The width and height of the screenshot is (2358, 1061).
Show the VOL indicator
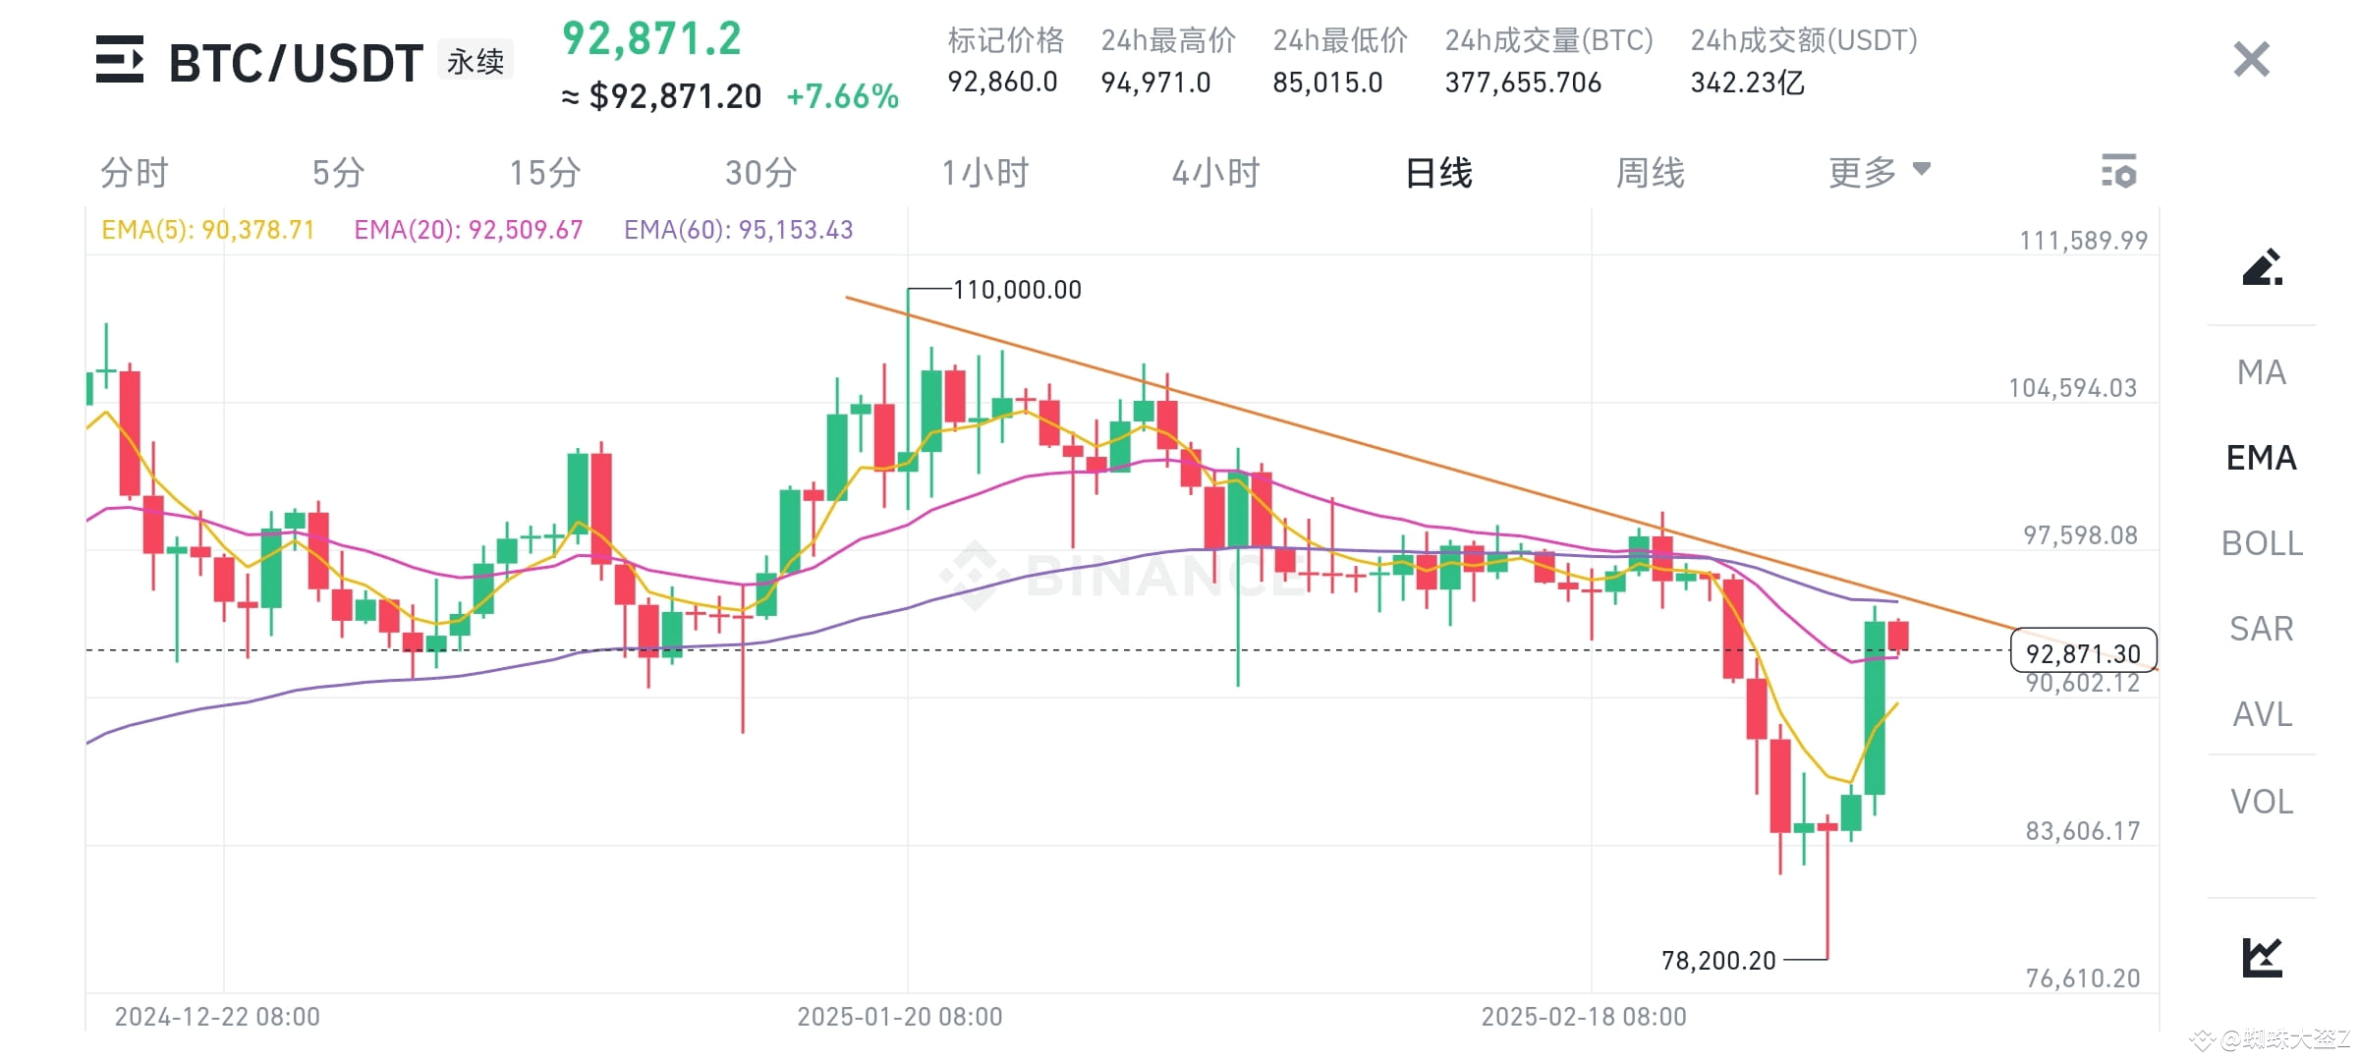click(x=2262, y=801)
